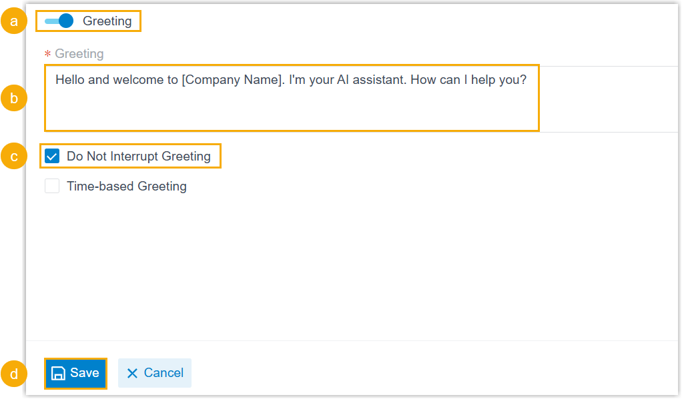This screenshot has height=399, width=682.
Task: Click the red required-field asterisk
Action: point(47,54)
